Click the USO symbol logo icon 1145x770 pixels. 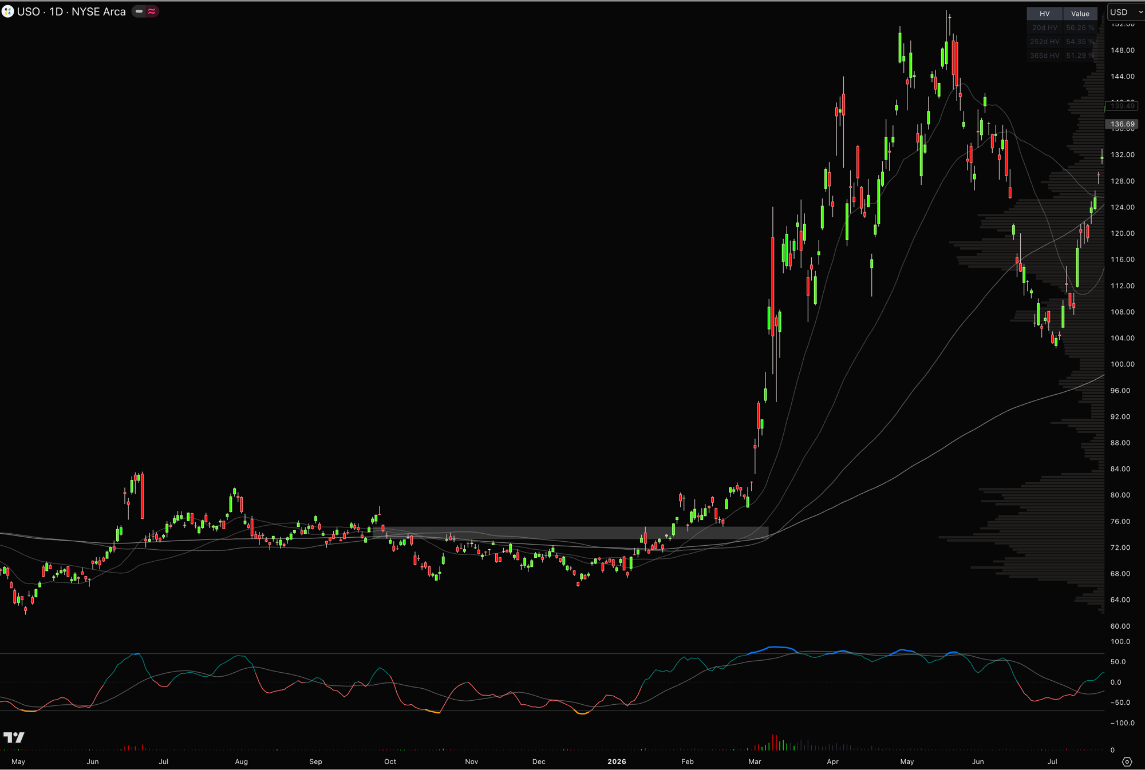tap(7, 11)
